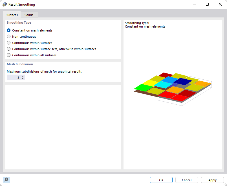Viewport: 227px width, 186px height.
Task: Switch to the Solids tab
Action: tap(29, 15)
